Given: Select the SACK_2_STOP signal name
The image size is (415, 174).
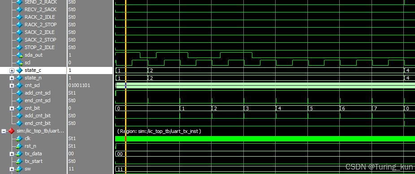Looking at the screenshot, I should tap(40, 40).
